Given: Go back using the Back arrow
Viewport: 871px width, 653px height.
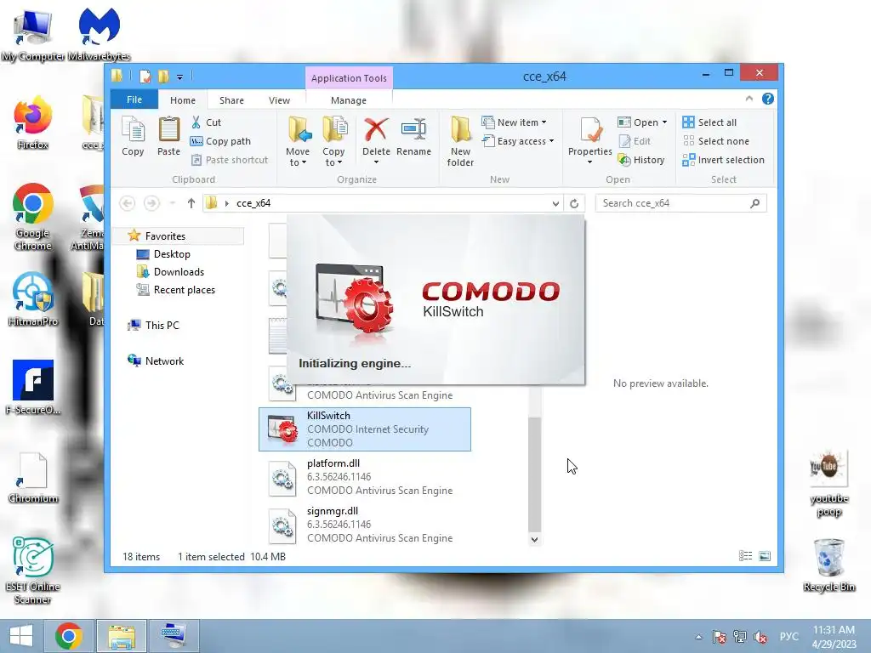Looking at the screenshot, I should (x=128, y=203).
